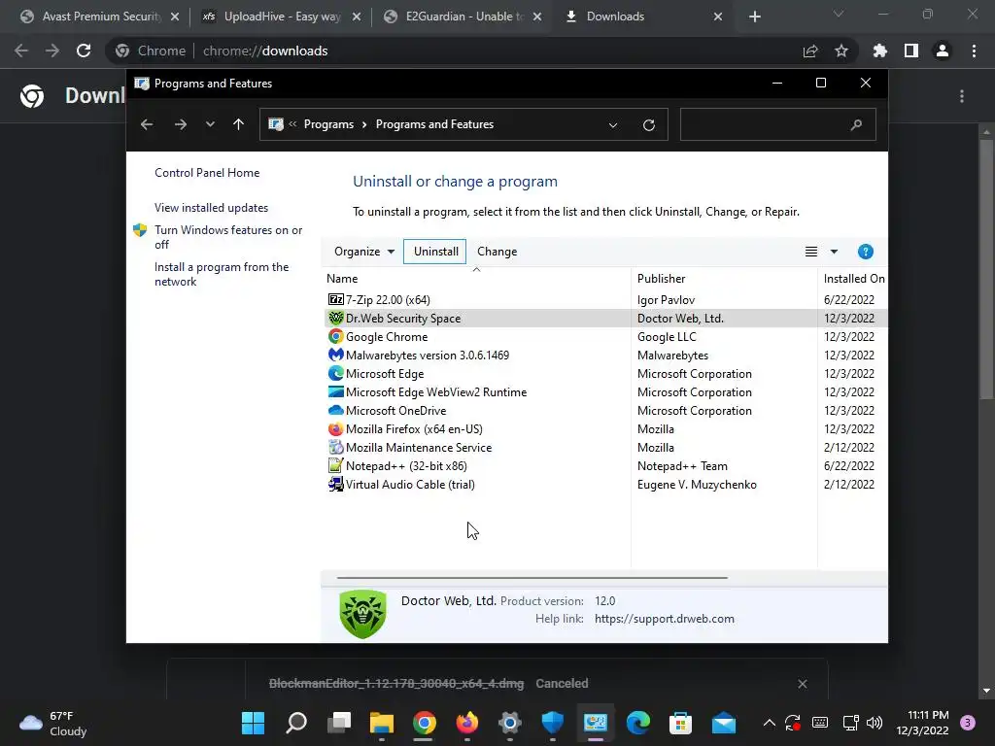Click the Edge WebView2 Runtime icon
Image resolution: width=995 pixels, height=746 pixels.
tap(335, 391)
